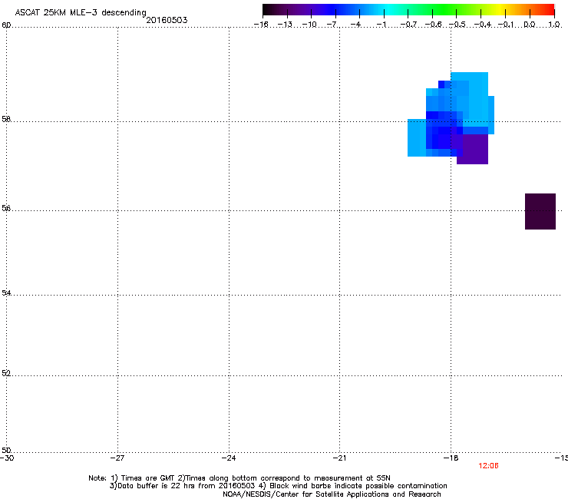568x499 pixels.
Task: Click the -0.5 color scale label
Action: [x=457, y=25]
